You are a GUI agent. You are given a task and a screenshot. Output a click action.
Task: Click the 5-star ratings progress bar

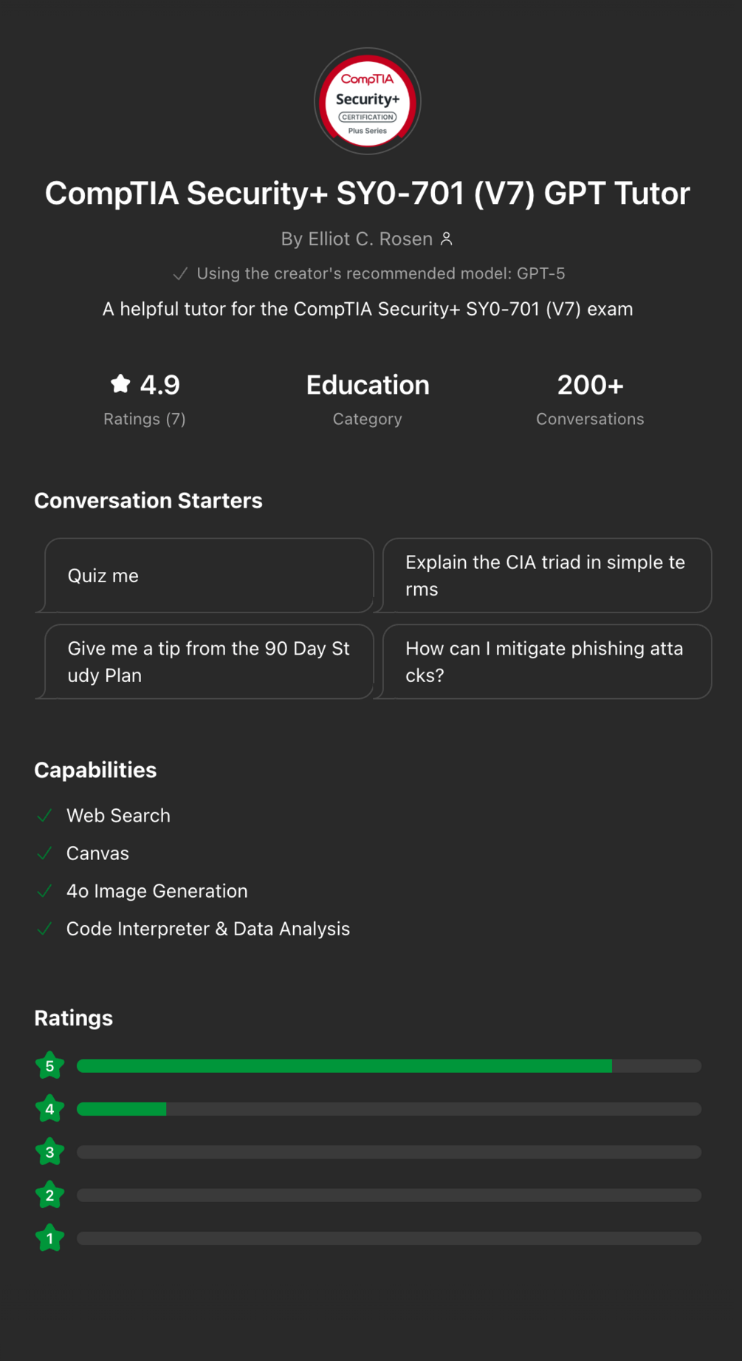click(388, 1065)
